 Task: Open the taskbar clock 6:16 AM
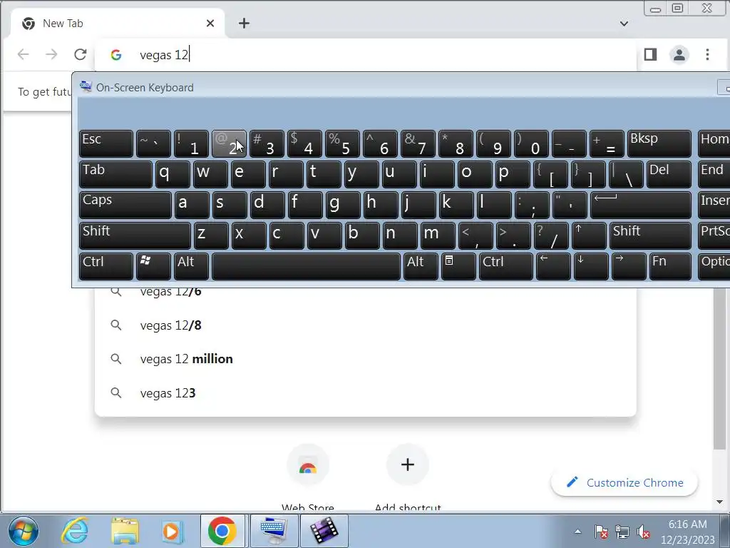688,524
